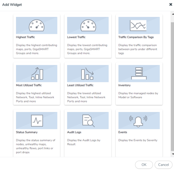Select the Inventory server stack icon
174x171 pixels.
coord(139,73)
